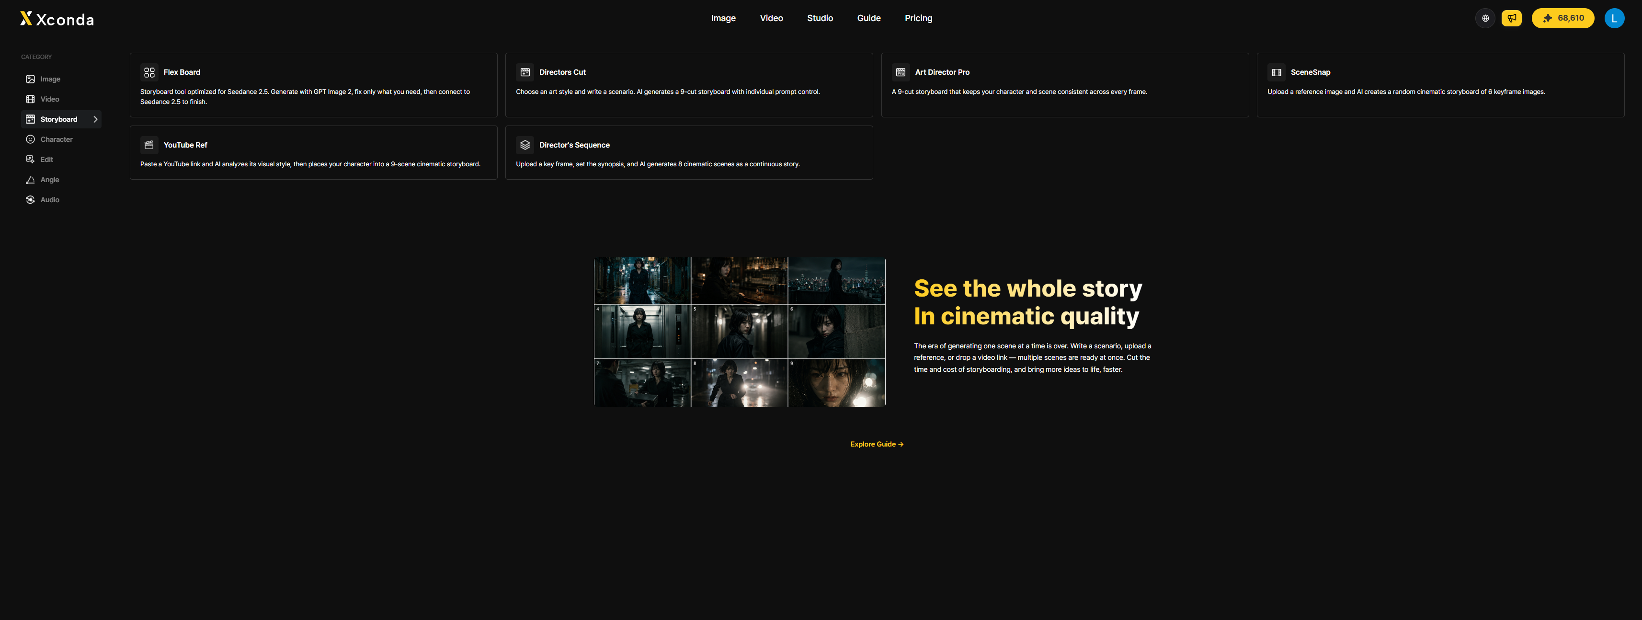Viewport: 1642px width, 620px height.
Task: Open the language globe icon
Action: 1485,18
